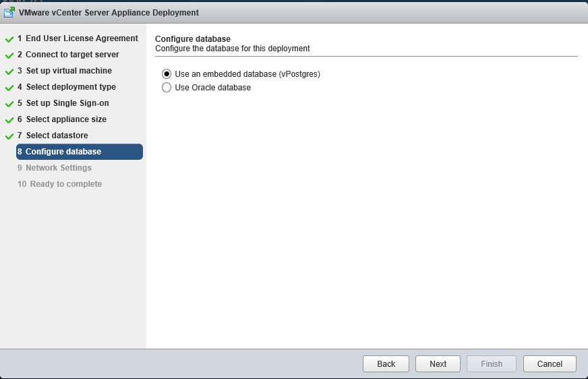Click the 'Configure database' heading text
The image size is (588, 379).
coord(193,39)
